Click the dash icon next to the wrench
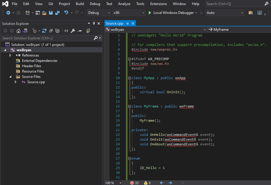The width and height of the screenshot is (271, 185). 79,31
